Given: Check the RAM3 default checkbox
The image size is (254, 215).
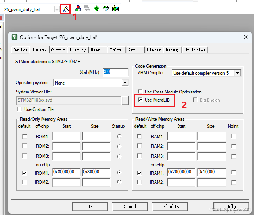Looking at the screenshot, I should (x=139, y=156).
